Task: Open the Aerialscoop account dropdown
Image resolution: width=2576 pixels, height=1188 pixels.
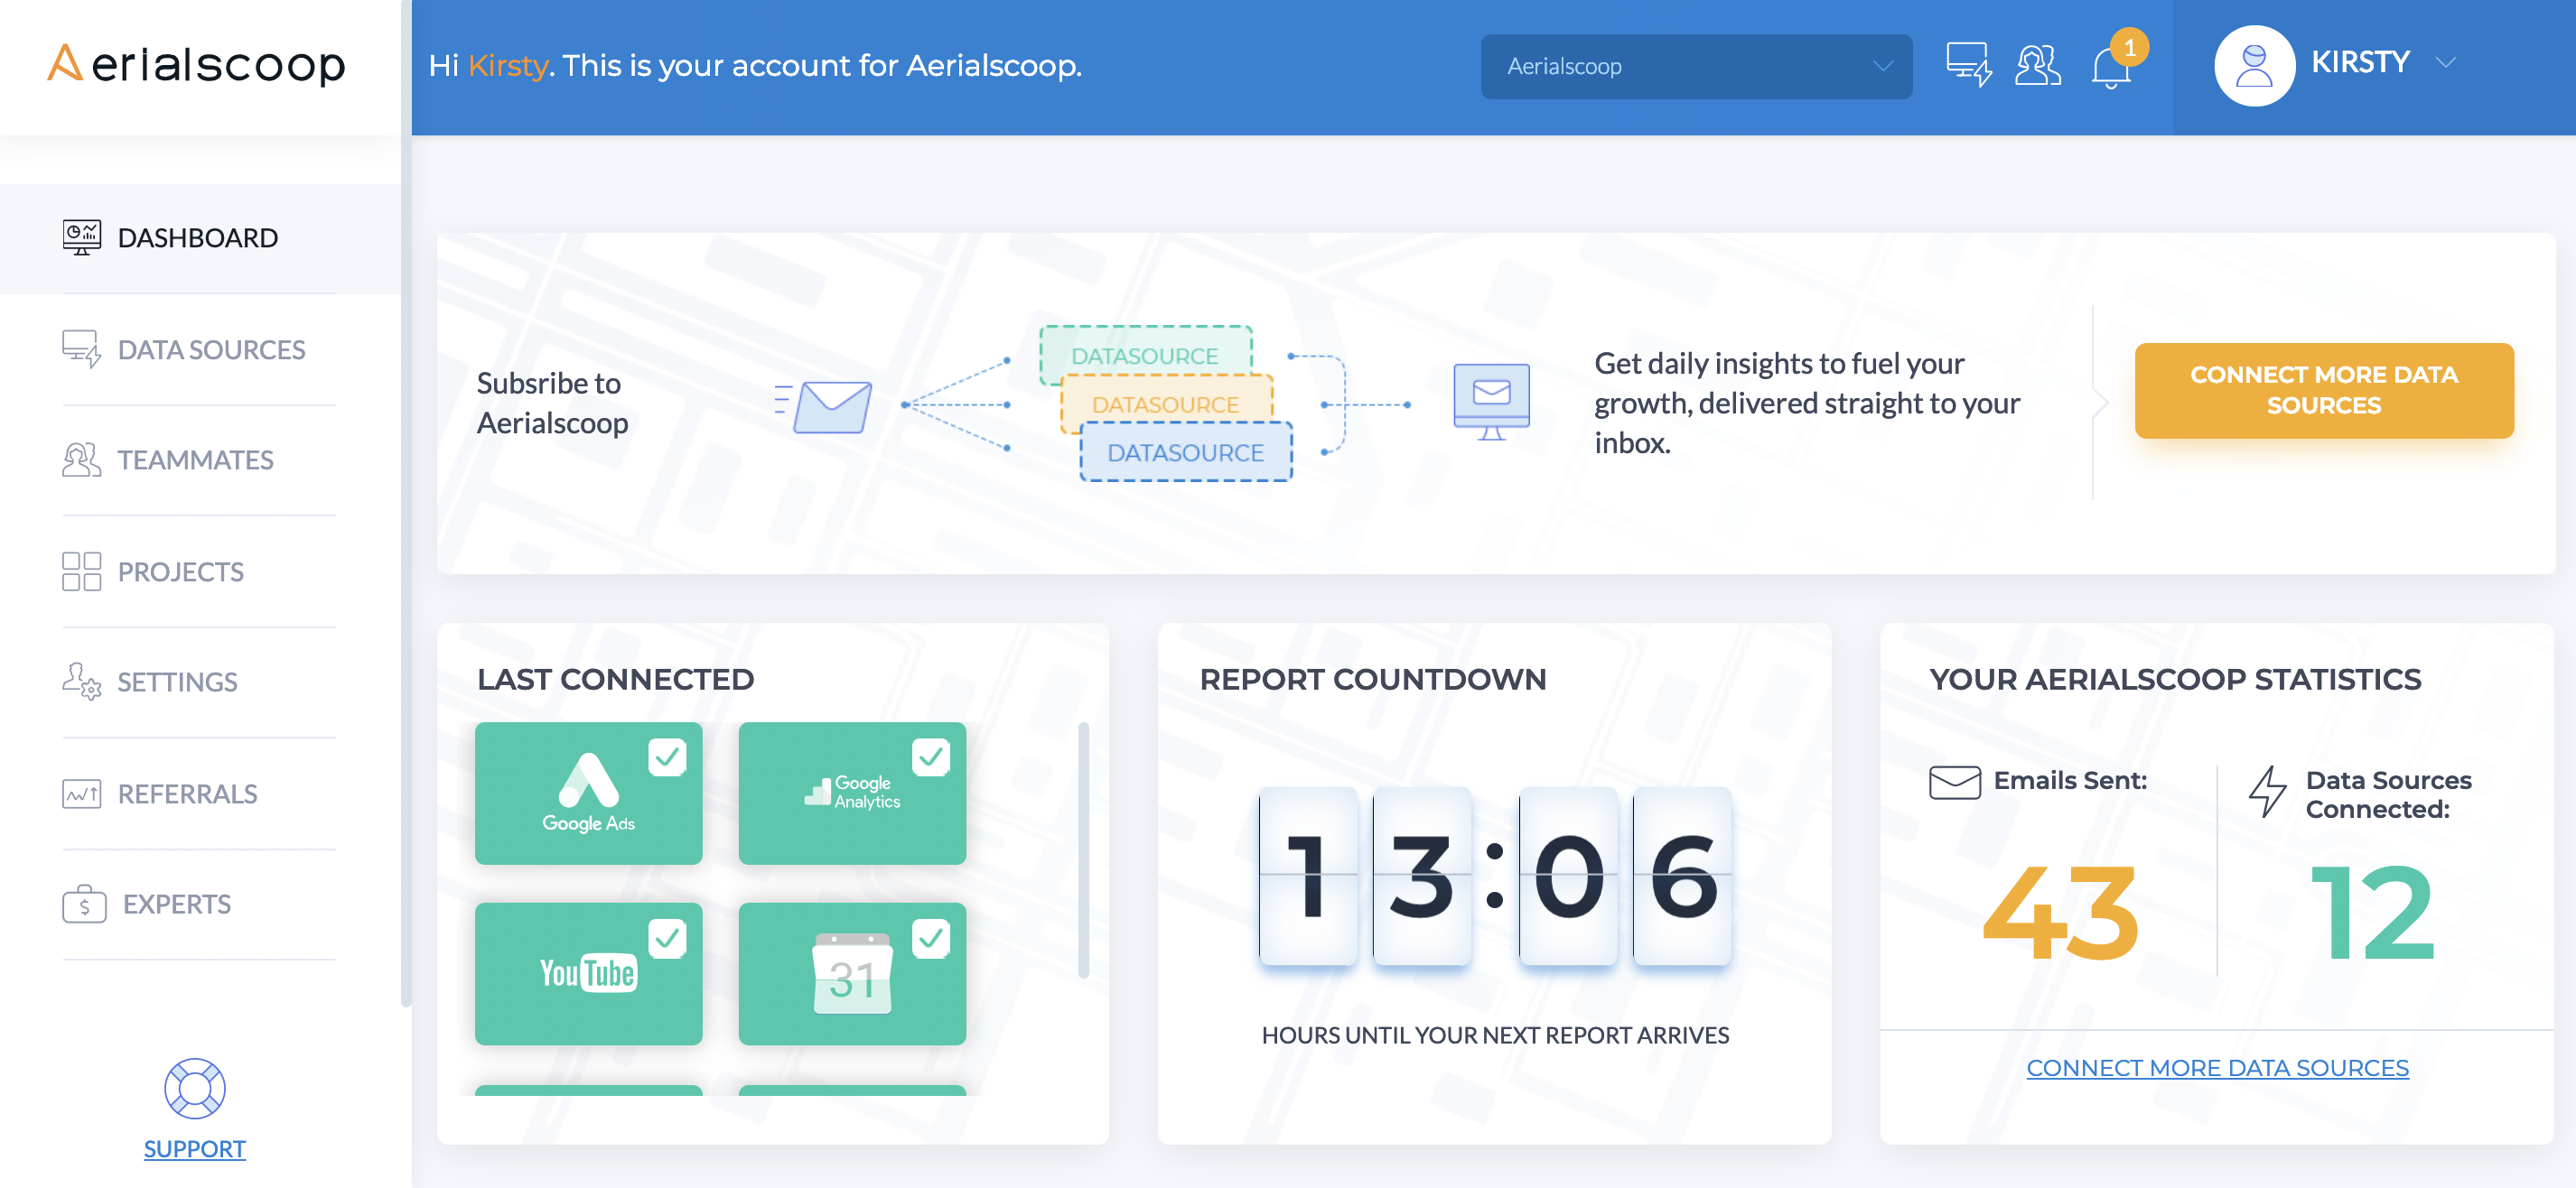Action: click(1695, 66)
